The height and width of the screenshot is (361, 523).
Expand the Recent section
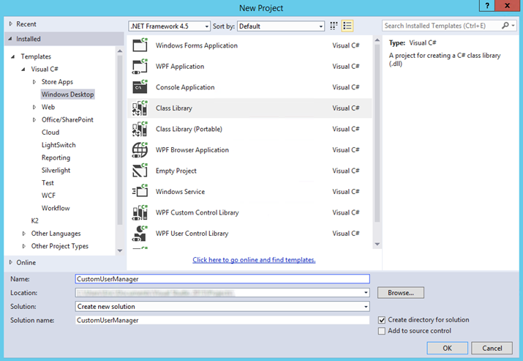pyautogui.click(x=11, y=23)
